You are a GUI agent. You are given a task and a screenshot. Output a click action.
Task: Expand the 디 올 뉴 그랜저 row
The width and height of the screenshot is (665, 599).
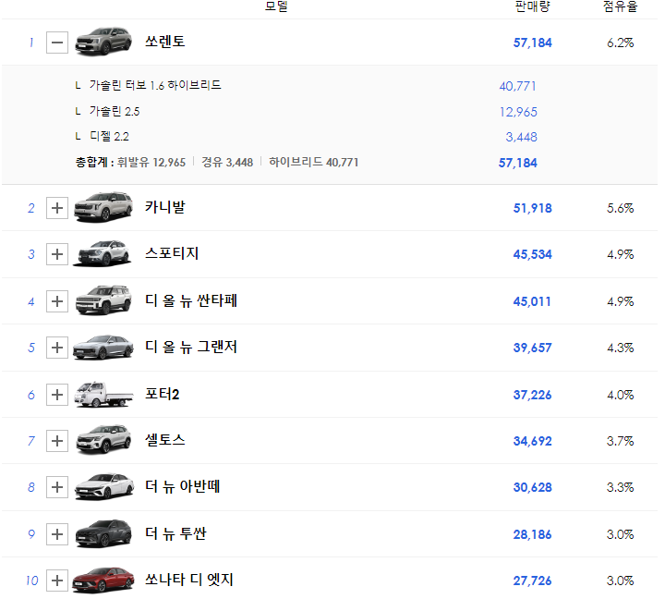57,348
